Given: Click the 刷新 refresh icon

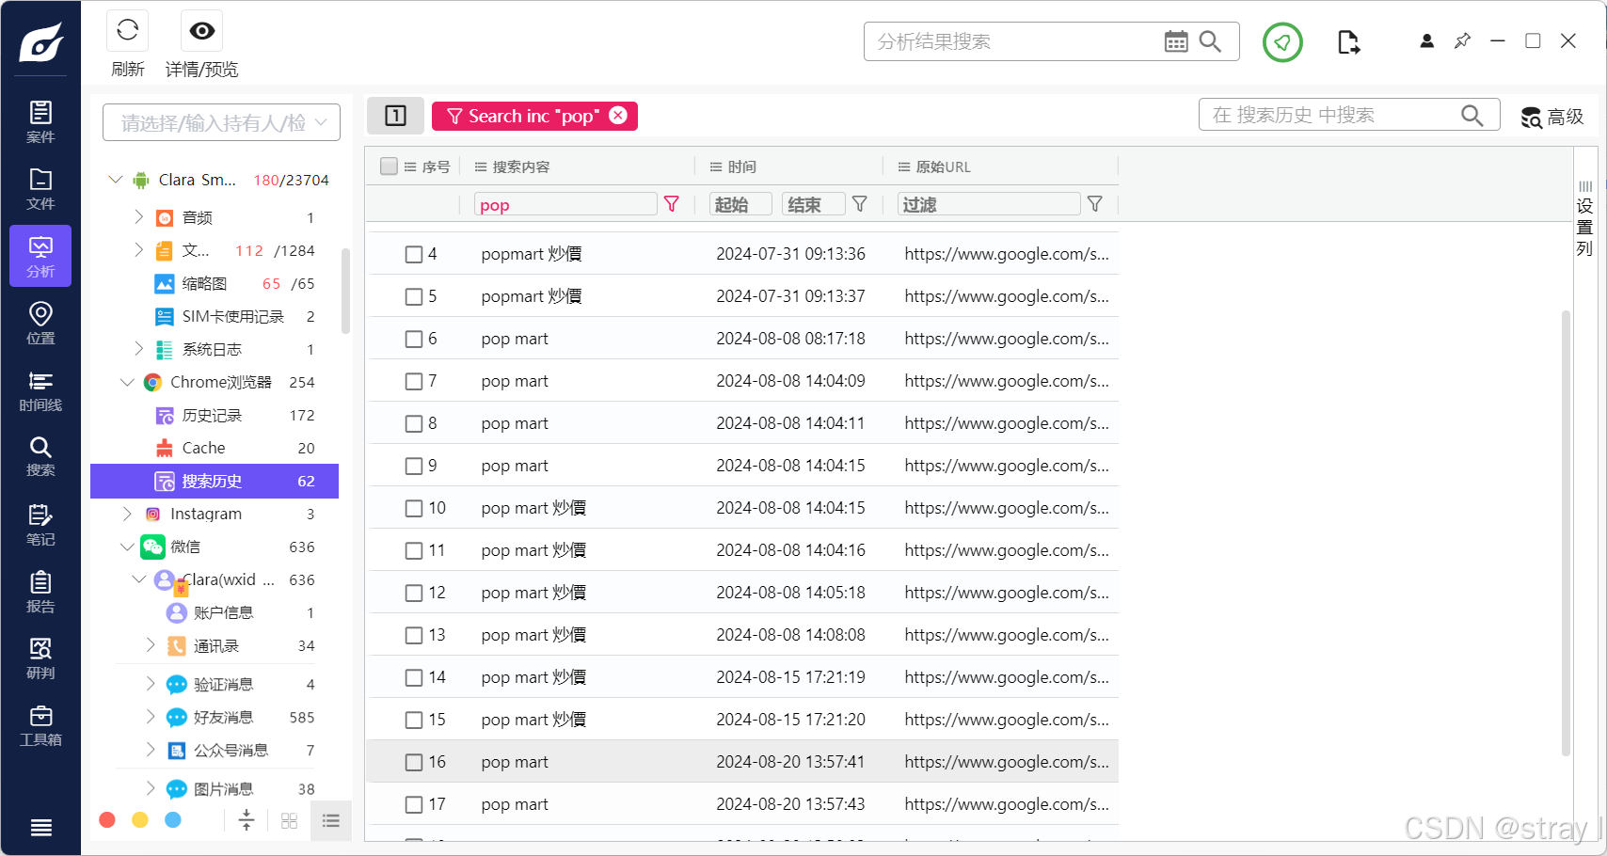Looking at the screenshot, I should pyautogui.click(x=127, y=31).
